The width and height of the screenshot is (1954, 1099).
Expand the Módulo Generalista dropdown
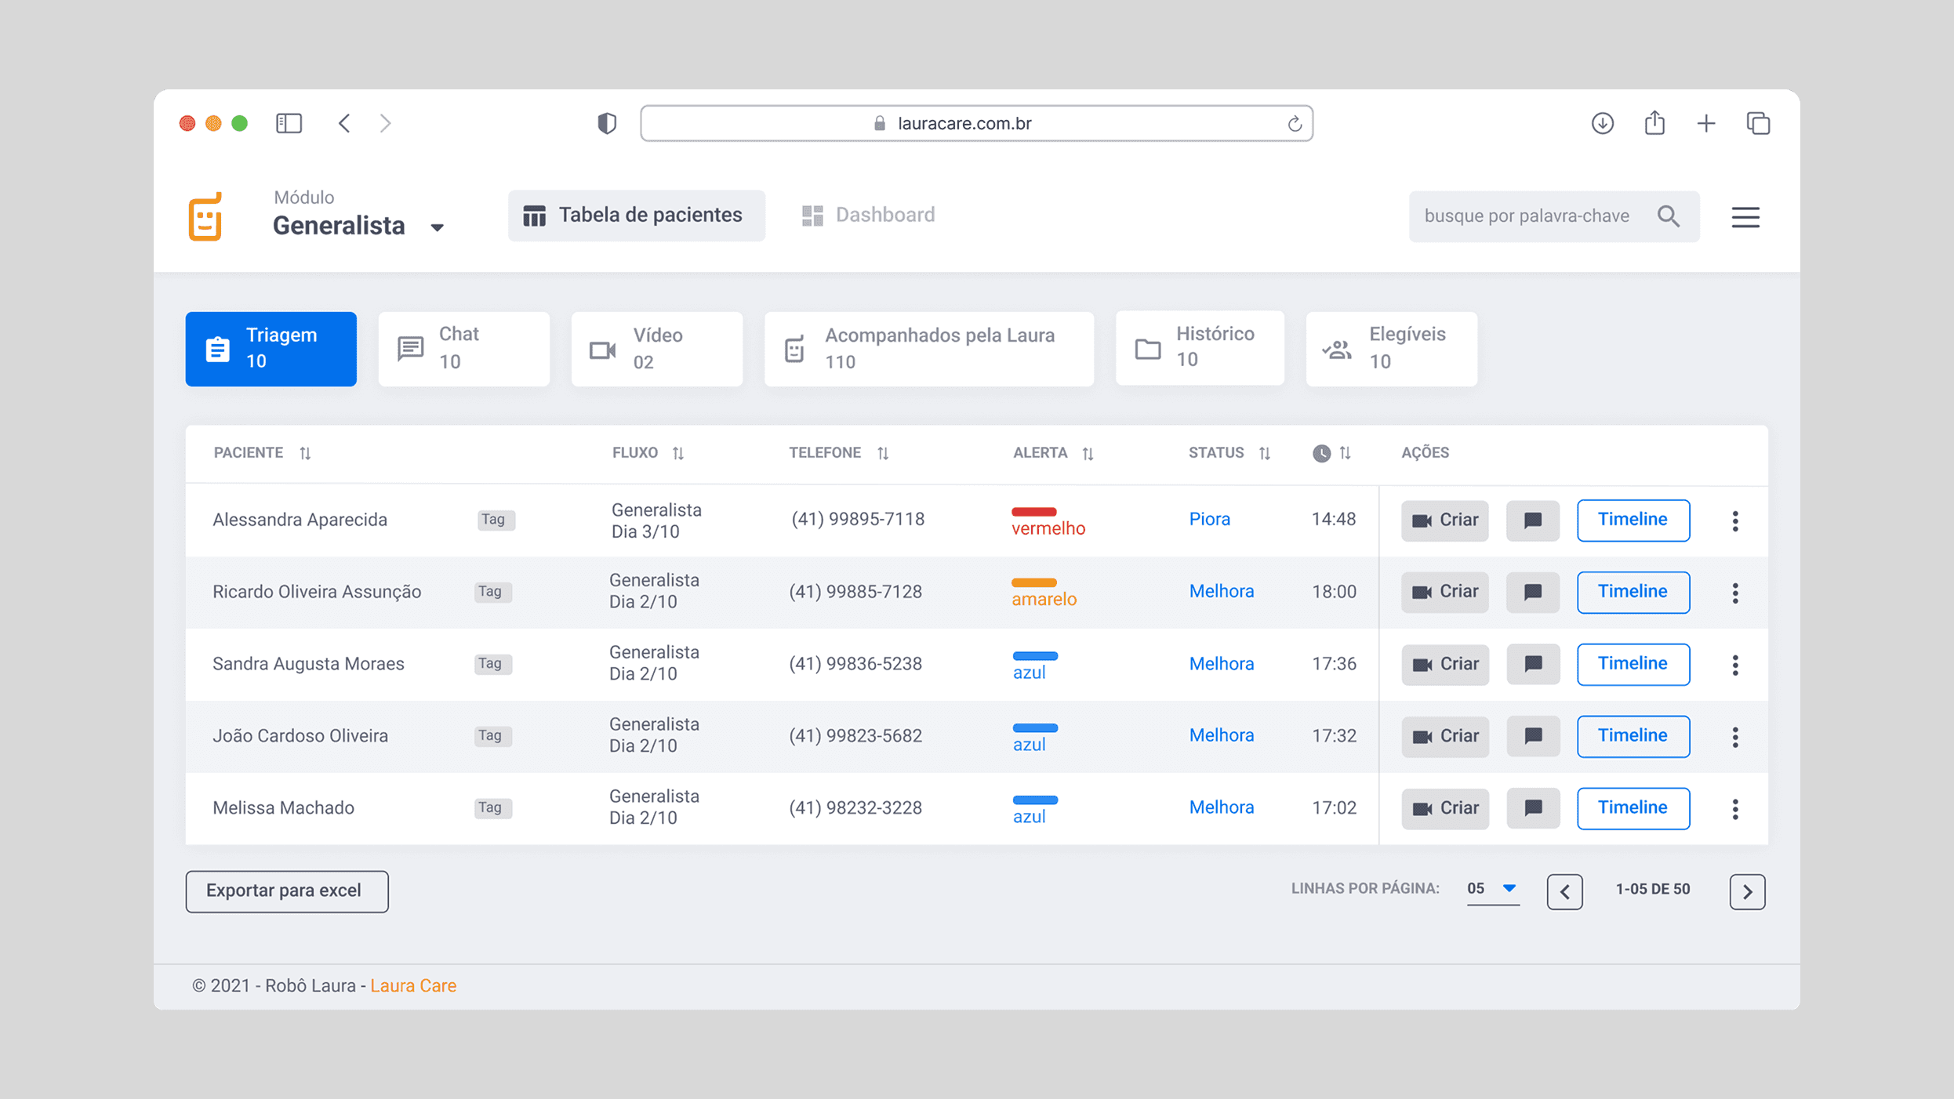tap(437, 227)
